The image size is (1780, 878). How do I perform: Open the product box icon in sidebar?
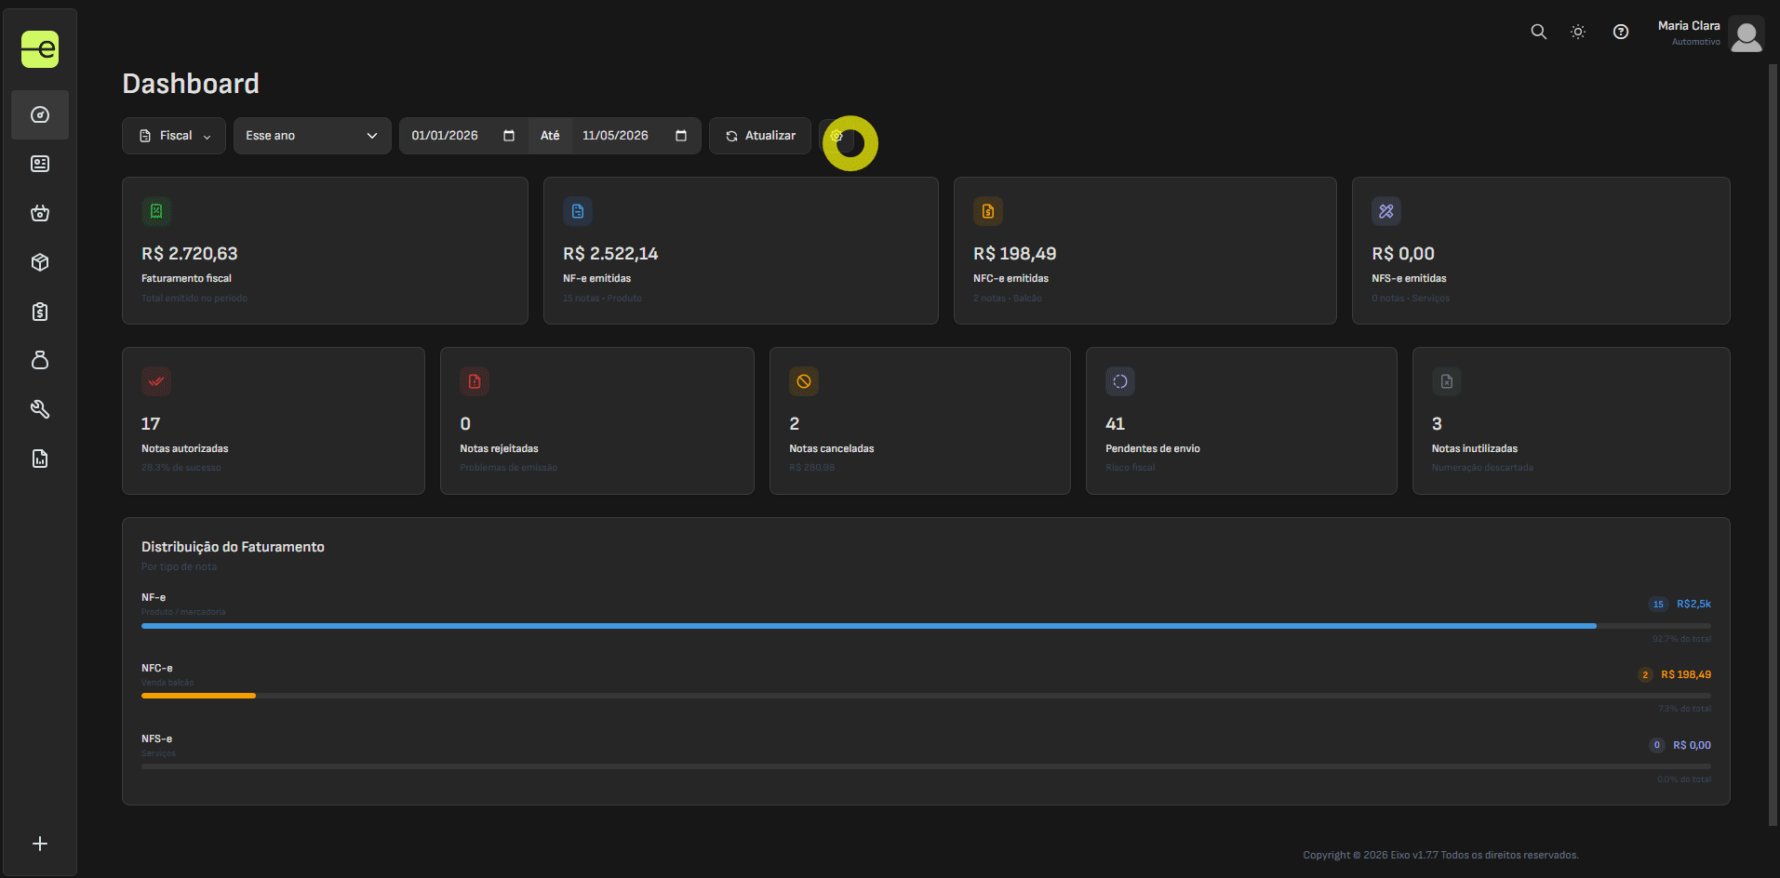pyautogui.click(x=40, y=262)
